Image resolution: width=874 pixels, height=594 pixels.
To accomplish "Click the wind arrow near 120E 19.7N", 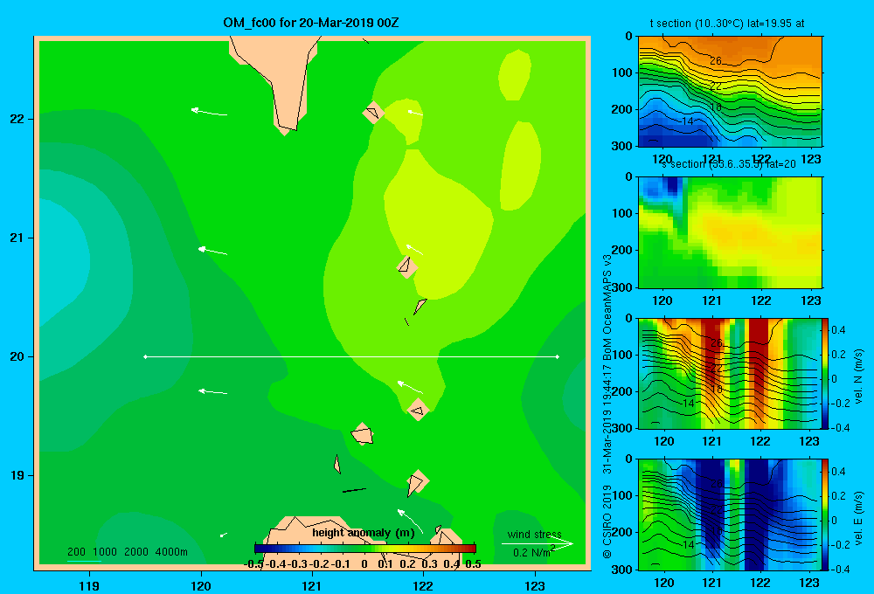I will (x=213, y=391).
